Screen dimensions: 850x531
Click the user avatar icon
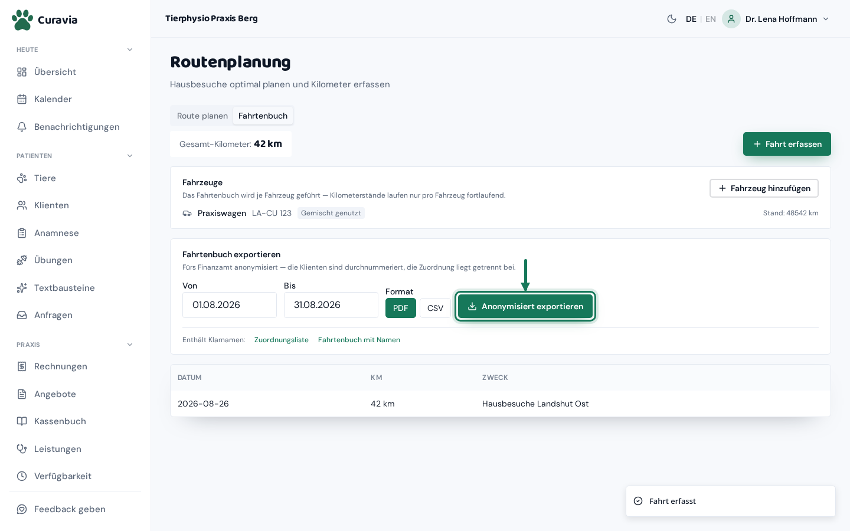coord(731,19)
